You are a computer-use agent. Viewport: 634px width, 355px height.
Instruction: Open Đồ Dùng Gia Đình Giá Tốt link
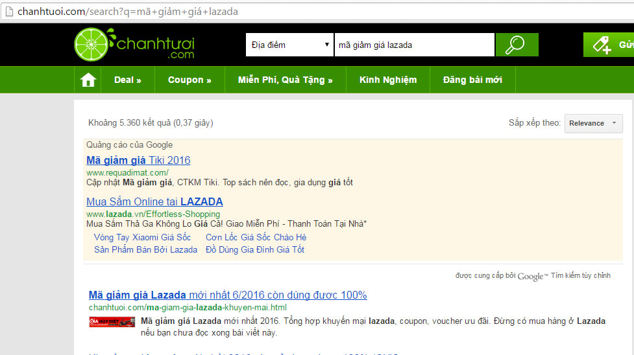coord(255,249)
